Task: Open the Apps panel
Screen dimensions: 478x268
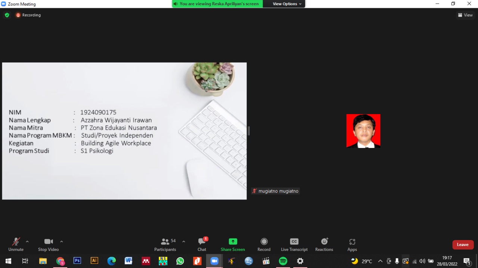Action: (352, 245)
